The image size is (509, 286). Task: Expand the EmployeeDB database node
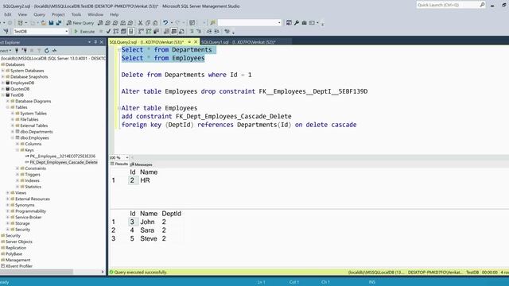click(3, 83)
